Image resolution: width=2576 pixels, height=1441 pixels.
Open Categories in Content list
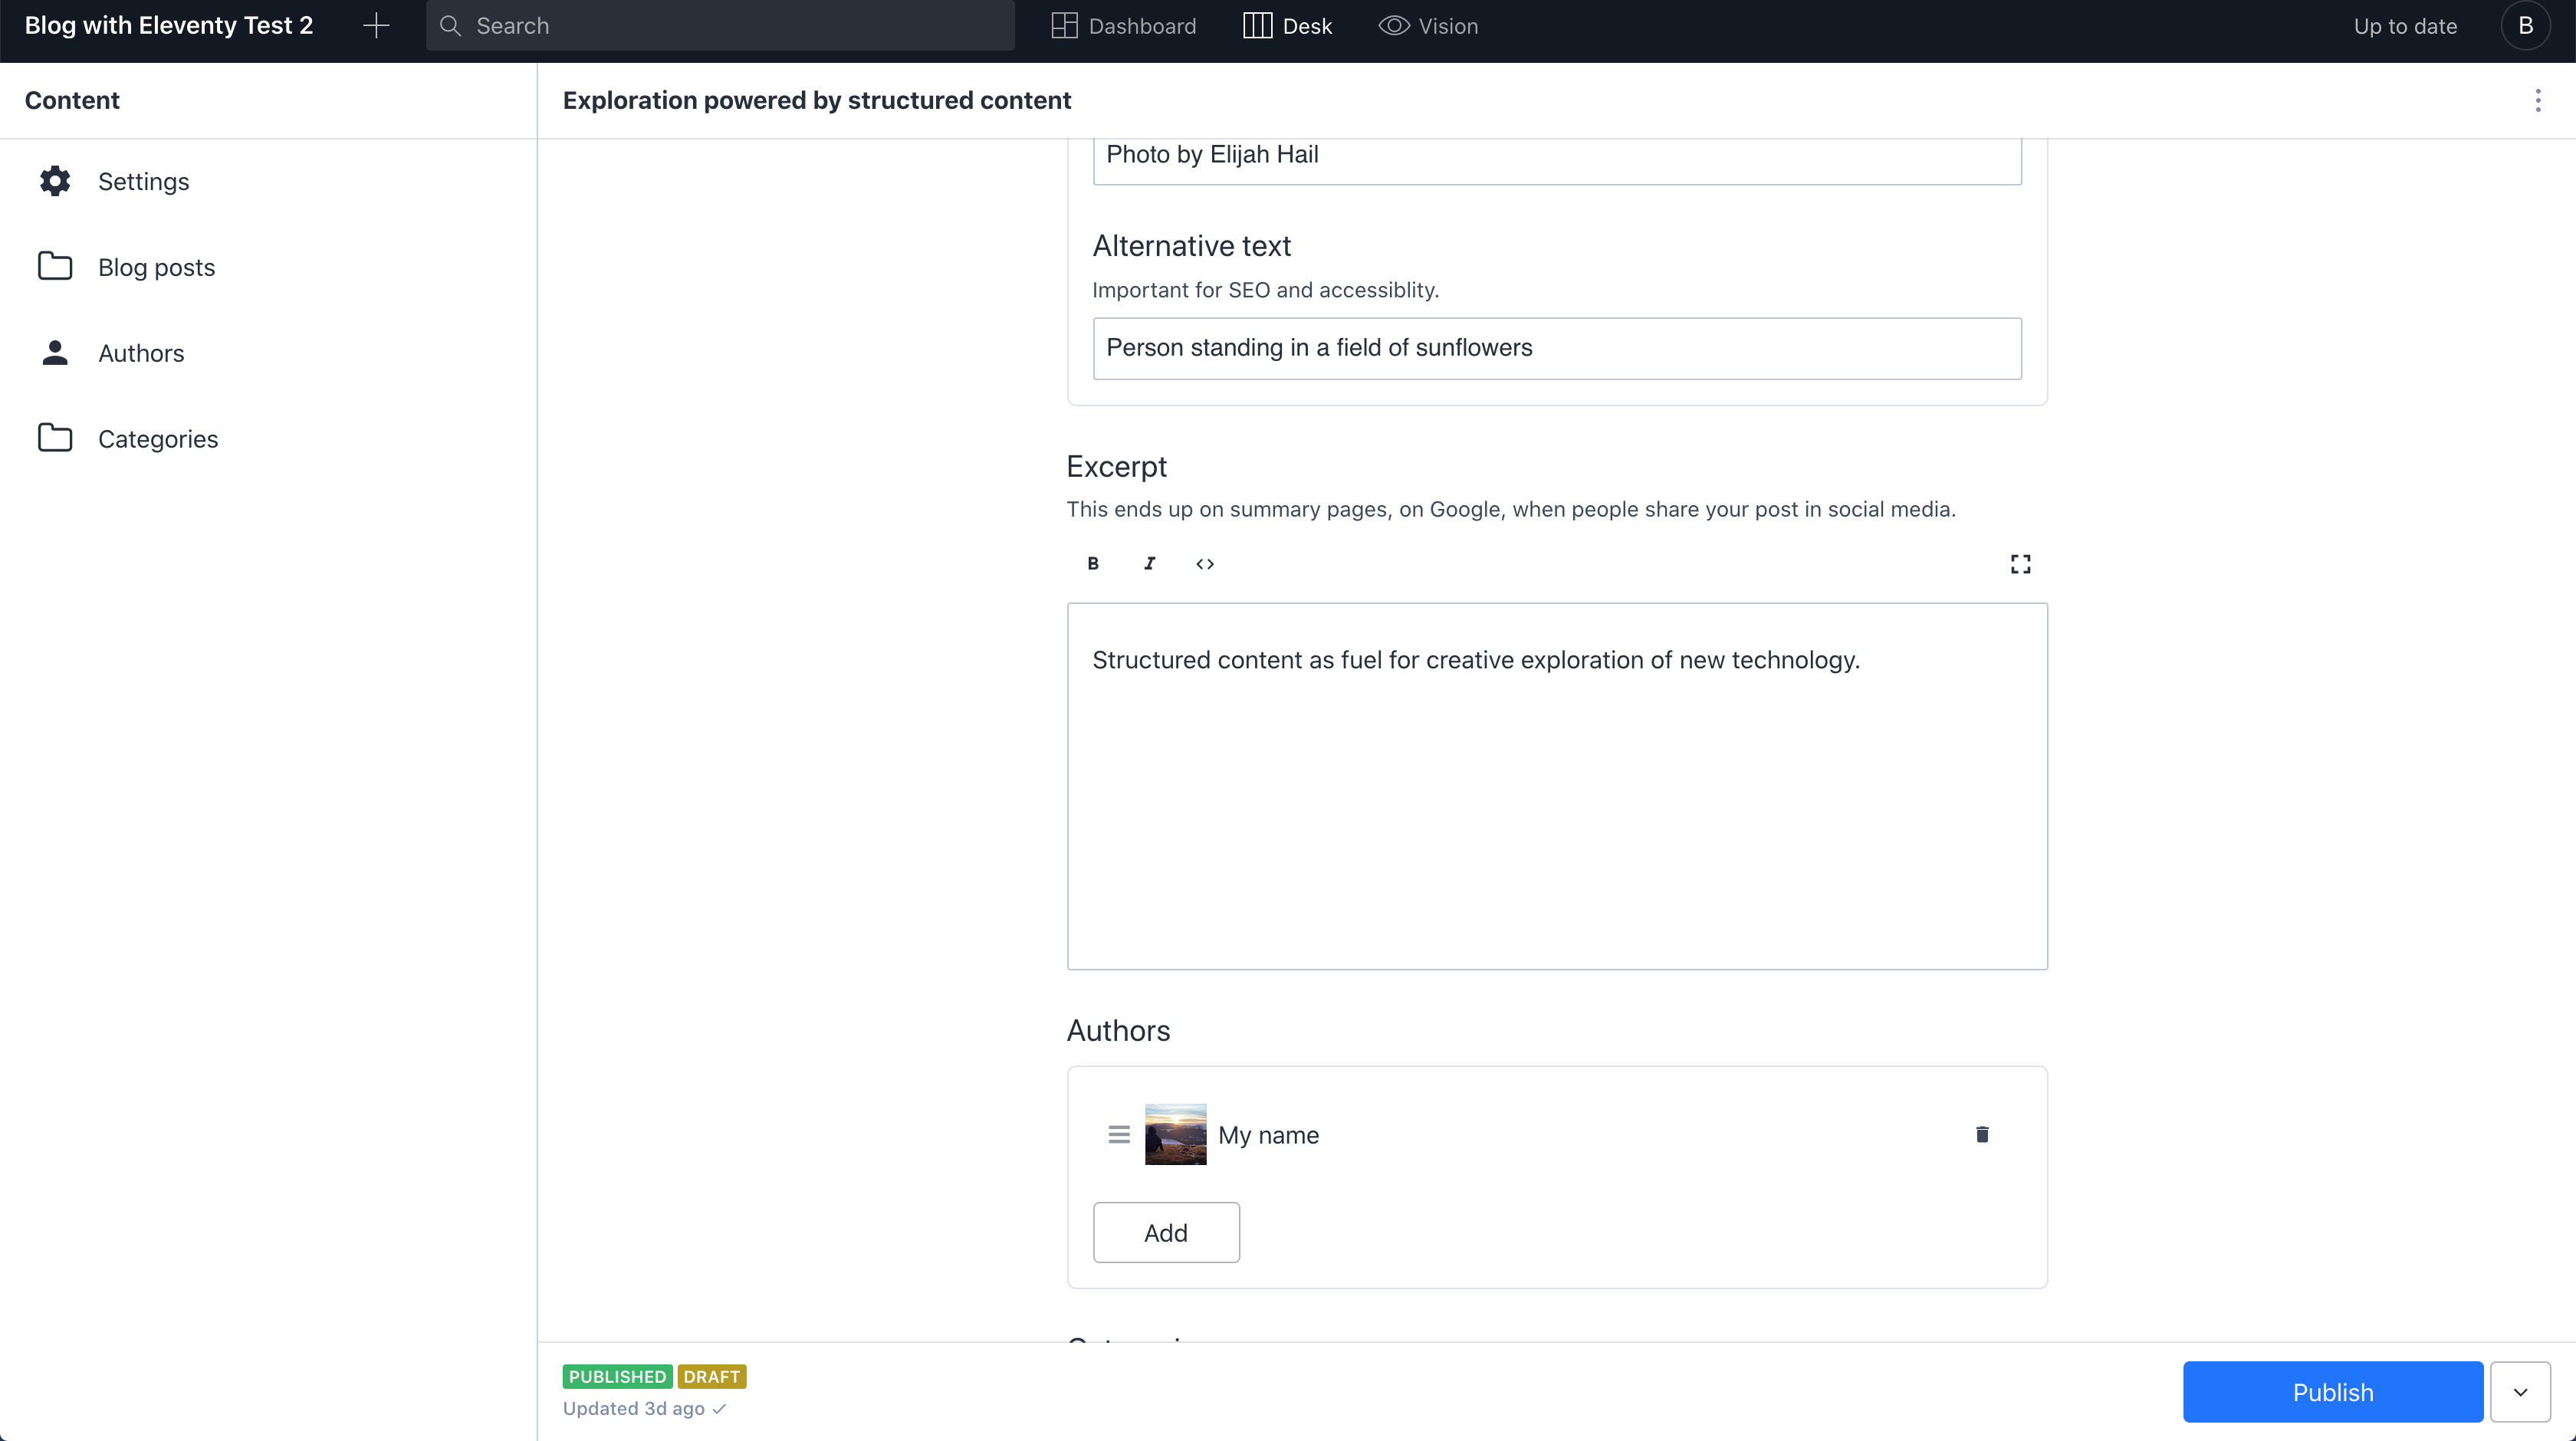[158, 439]
